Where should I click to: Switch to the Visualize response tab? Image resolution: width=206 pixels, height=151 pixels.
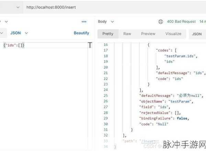[173, 34]
